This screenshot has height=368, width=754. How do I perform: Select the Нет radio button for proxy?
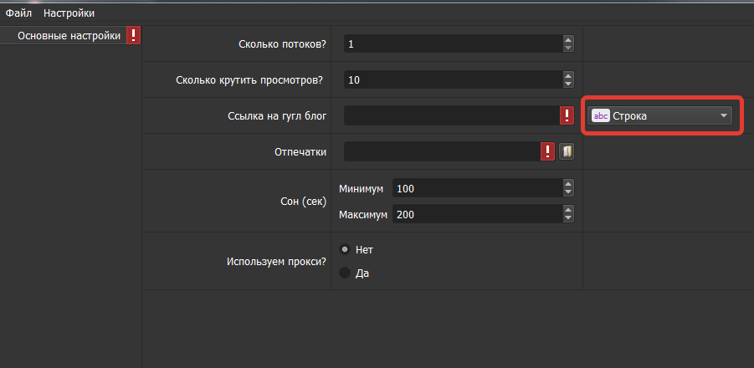pos(344,249)
